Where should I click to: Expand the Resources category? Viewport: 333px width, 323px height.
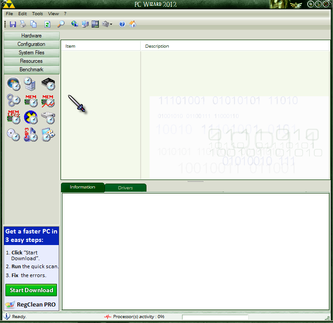[x=32, y=61]
